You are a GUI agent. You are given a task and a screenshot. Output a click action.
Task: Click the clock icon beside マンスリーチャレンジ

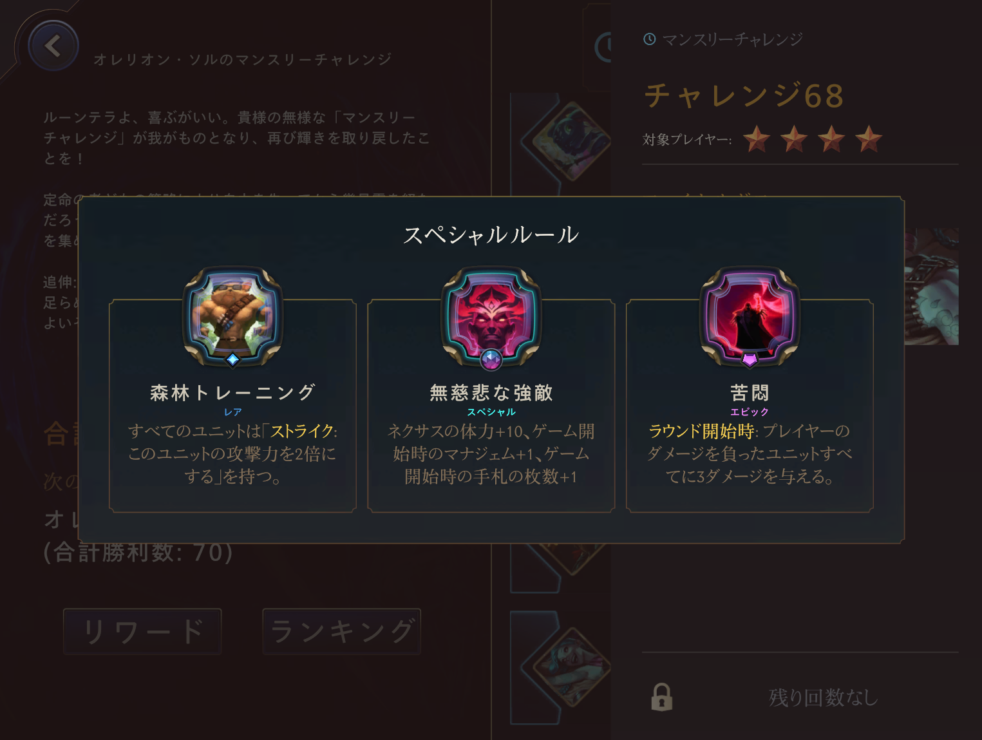pos(650,39)
